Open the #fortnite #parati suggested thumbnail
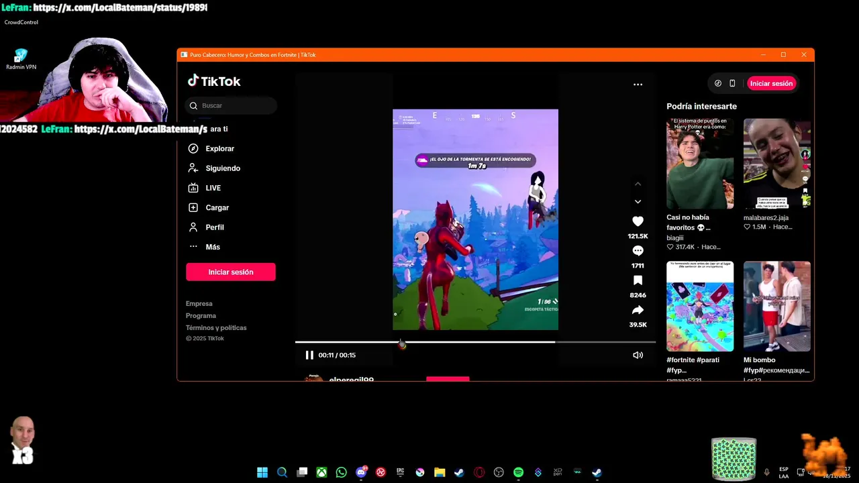This screenshot has height=483, width=859. click(x=700, y=306)
